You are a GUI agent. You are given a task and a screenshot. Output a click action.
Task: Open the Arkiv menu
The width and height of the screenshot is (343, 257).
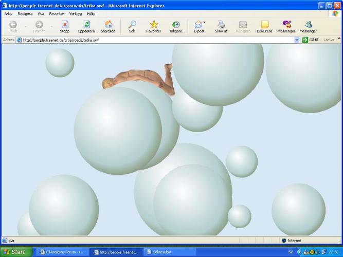8,14
